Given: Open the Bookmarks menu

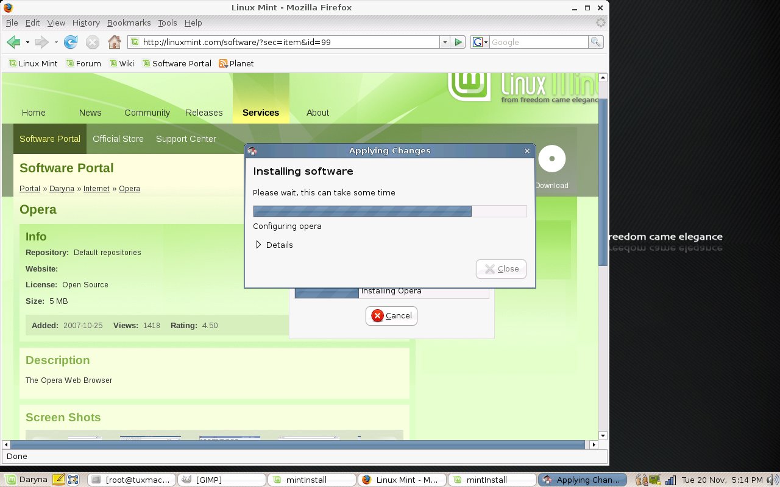Looking at the screenshot, I should pos(129,23).
